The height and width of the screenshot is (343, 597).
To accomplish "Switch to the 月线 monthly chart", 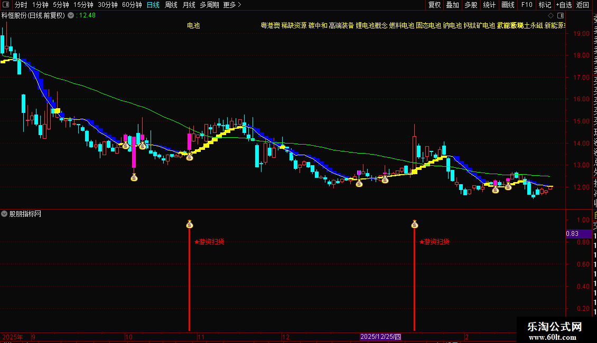I will [189, 5].
